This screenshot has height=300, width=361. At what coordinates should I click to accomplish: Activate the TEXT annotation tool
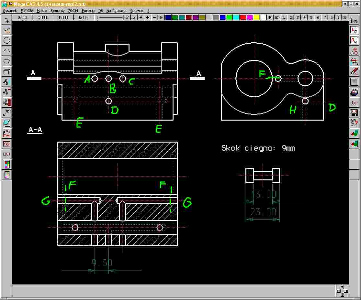[x=7, y=113]
